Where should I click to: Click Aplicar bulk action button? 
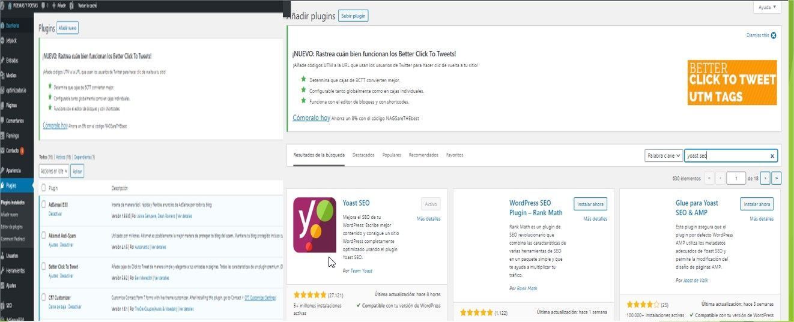[x=77, y=171]
